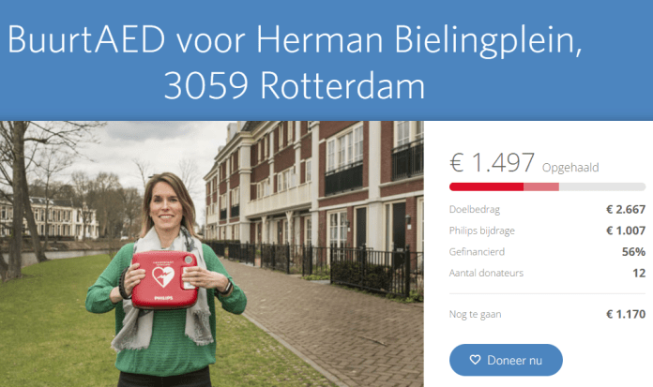Click the € 1.497 raised amount

pyautogui.click(x=492, y=162)
